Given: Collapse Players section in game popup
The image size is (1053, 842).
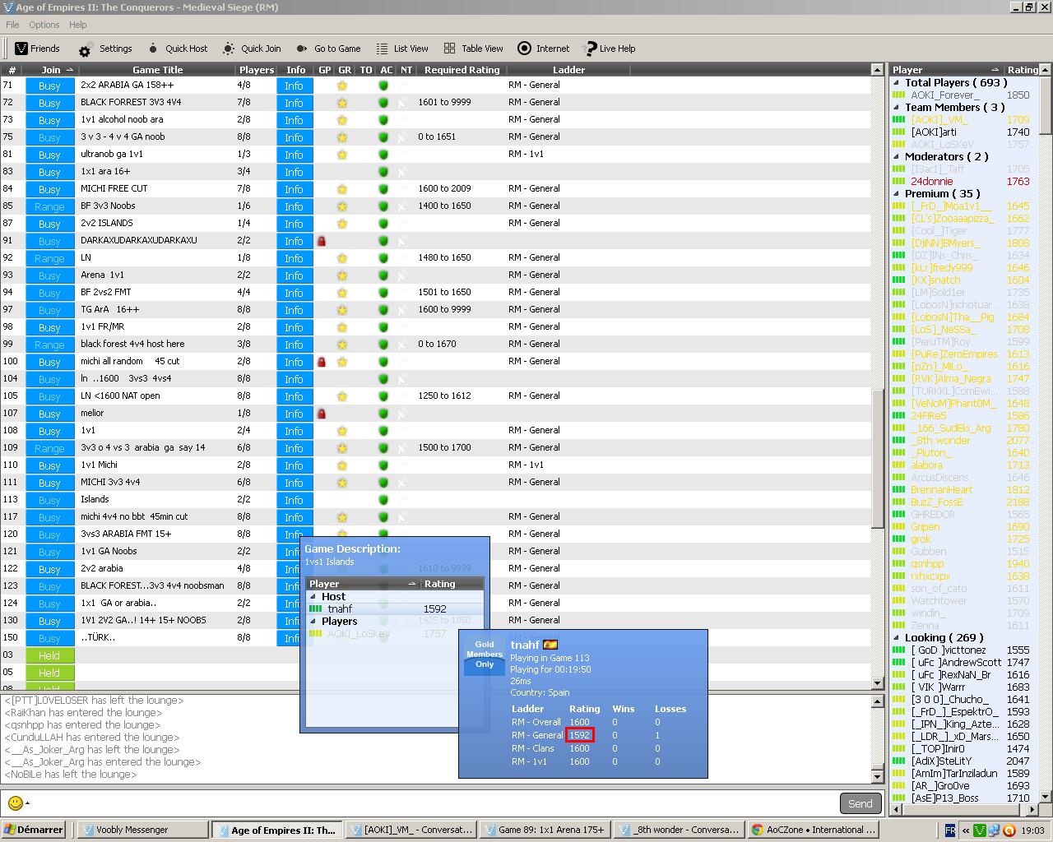Looking at the screenshot, I should [x=313, y=622].
